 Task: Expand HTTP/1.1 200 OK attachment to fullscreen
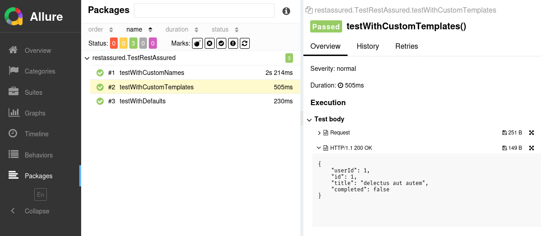[532, 148]
